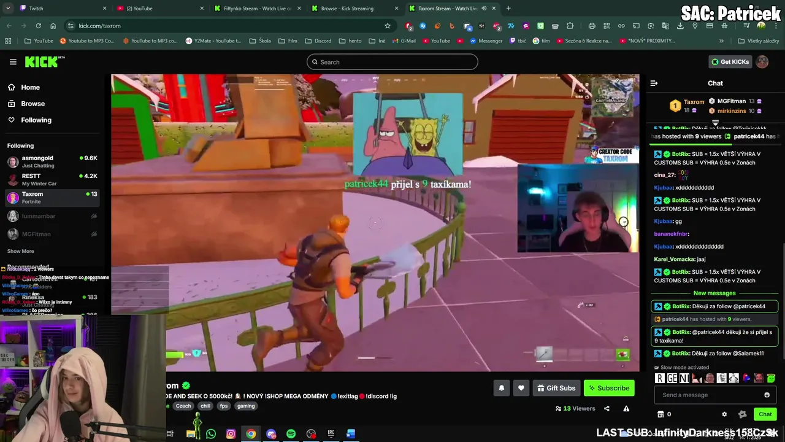
Task: Open chat settings gear
Action: [724, 414]
